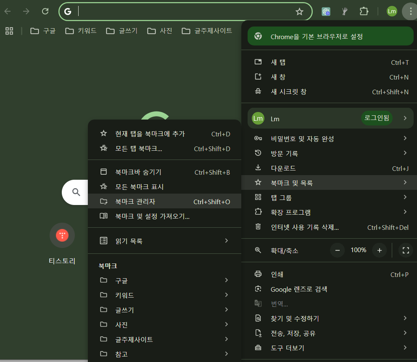Expand 글주제사이트 folder in bookmark submenu

point(165,339)
